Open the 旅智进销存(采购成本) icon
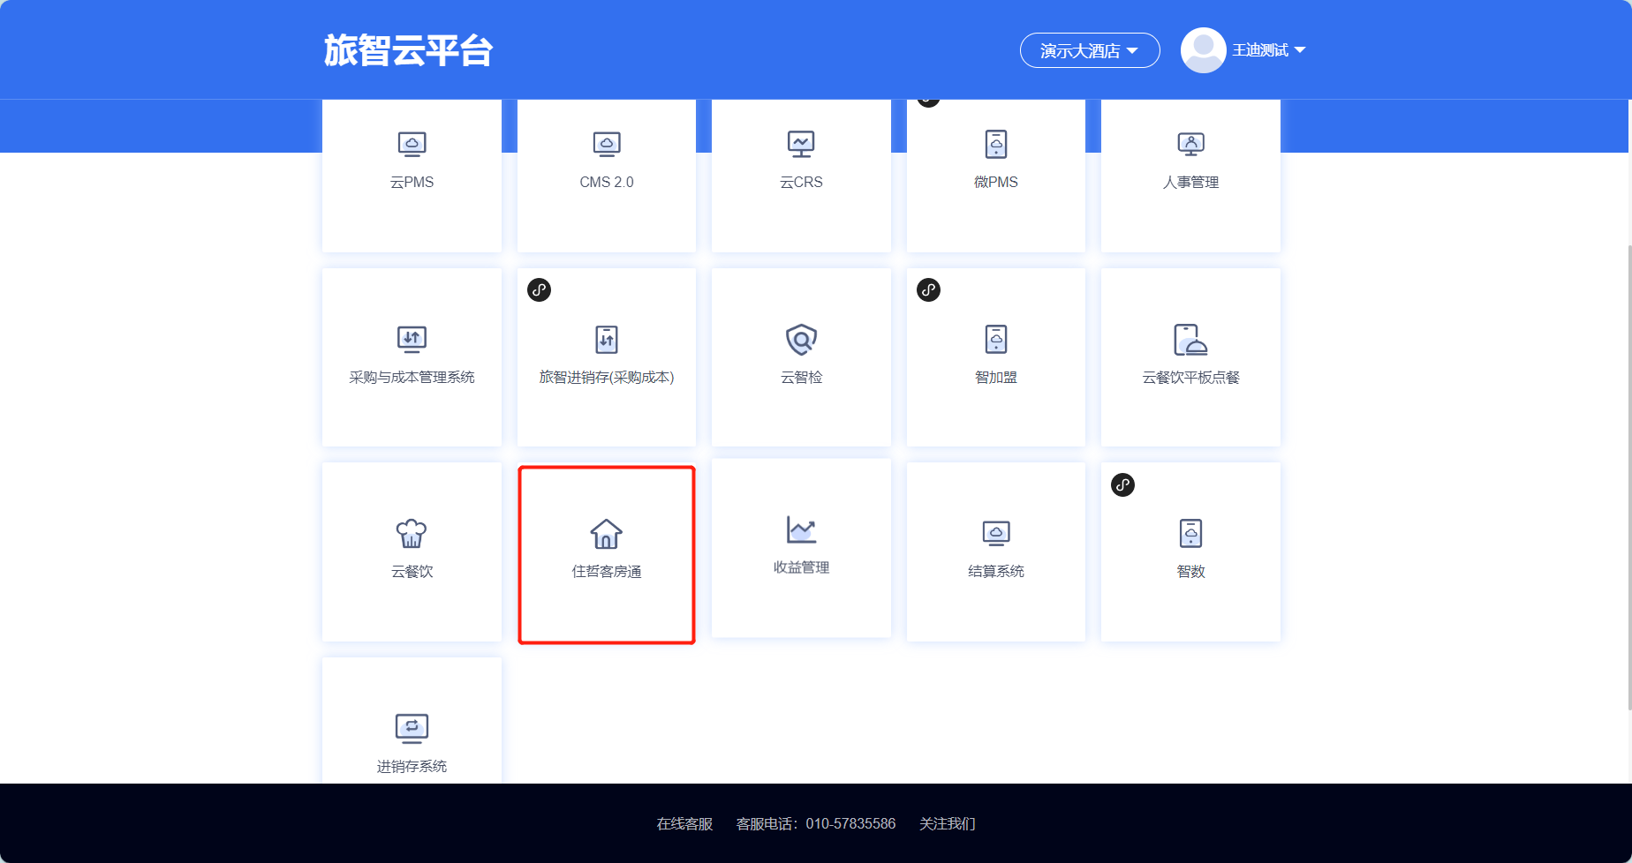The height and width of the screenshot is (863, 1632). [x=607, y=339]
